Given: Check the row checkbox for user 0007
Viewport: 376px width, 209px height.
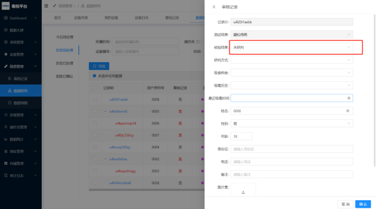Looking at the screenshot, I should point(95,135).
